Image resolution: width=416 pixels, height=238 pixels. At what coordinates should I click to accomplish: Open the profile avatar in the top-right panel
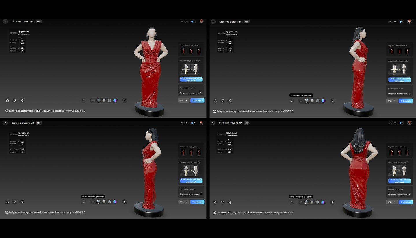coord(409,21)
